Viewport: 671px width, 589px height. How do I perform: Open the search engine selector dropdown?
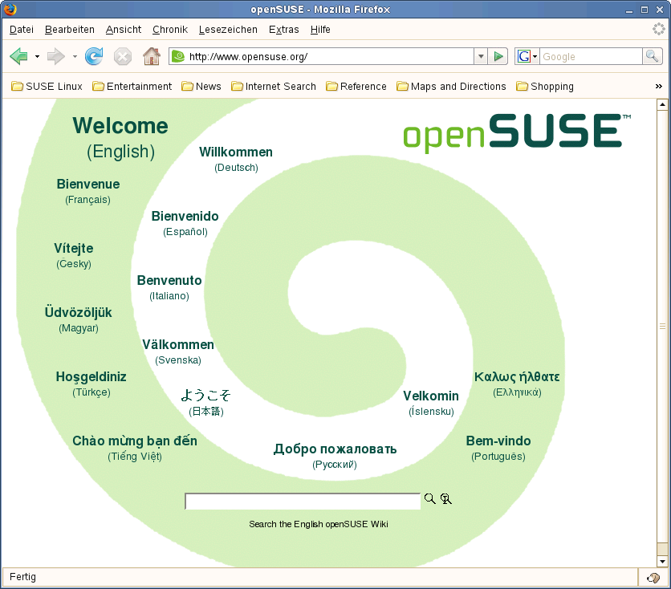[x=535, y=56]
